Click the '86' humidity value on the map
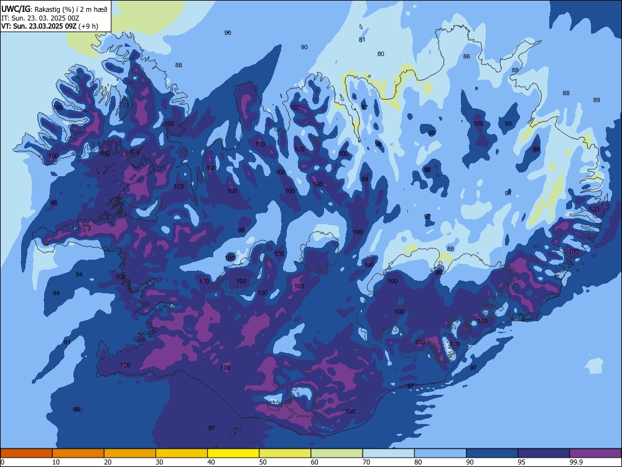The width and height of the screenshot is (622, 467). 466,57
